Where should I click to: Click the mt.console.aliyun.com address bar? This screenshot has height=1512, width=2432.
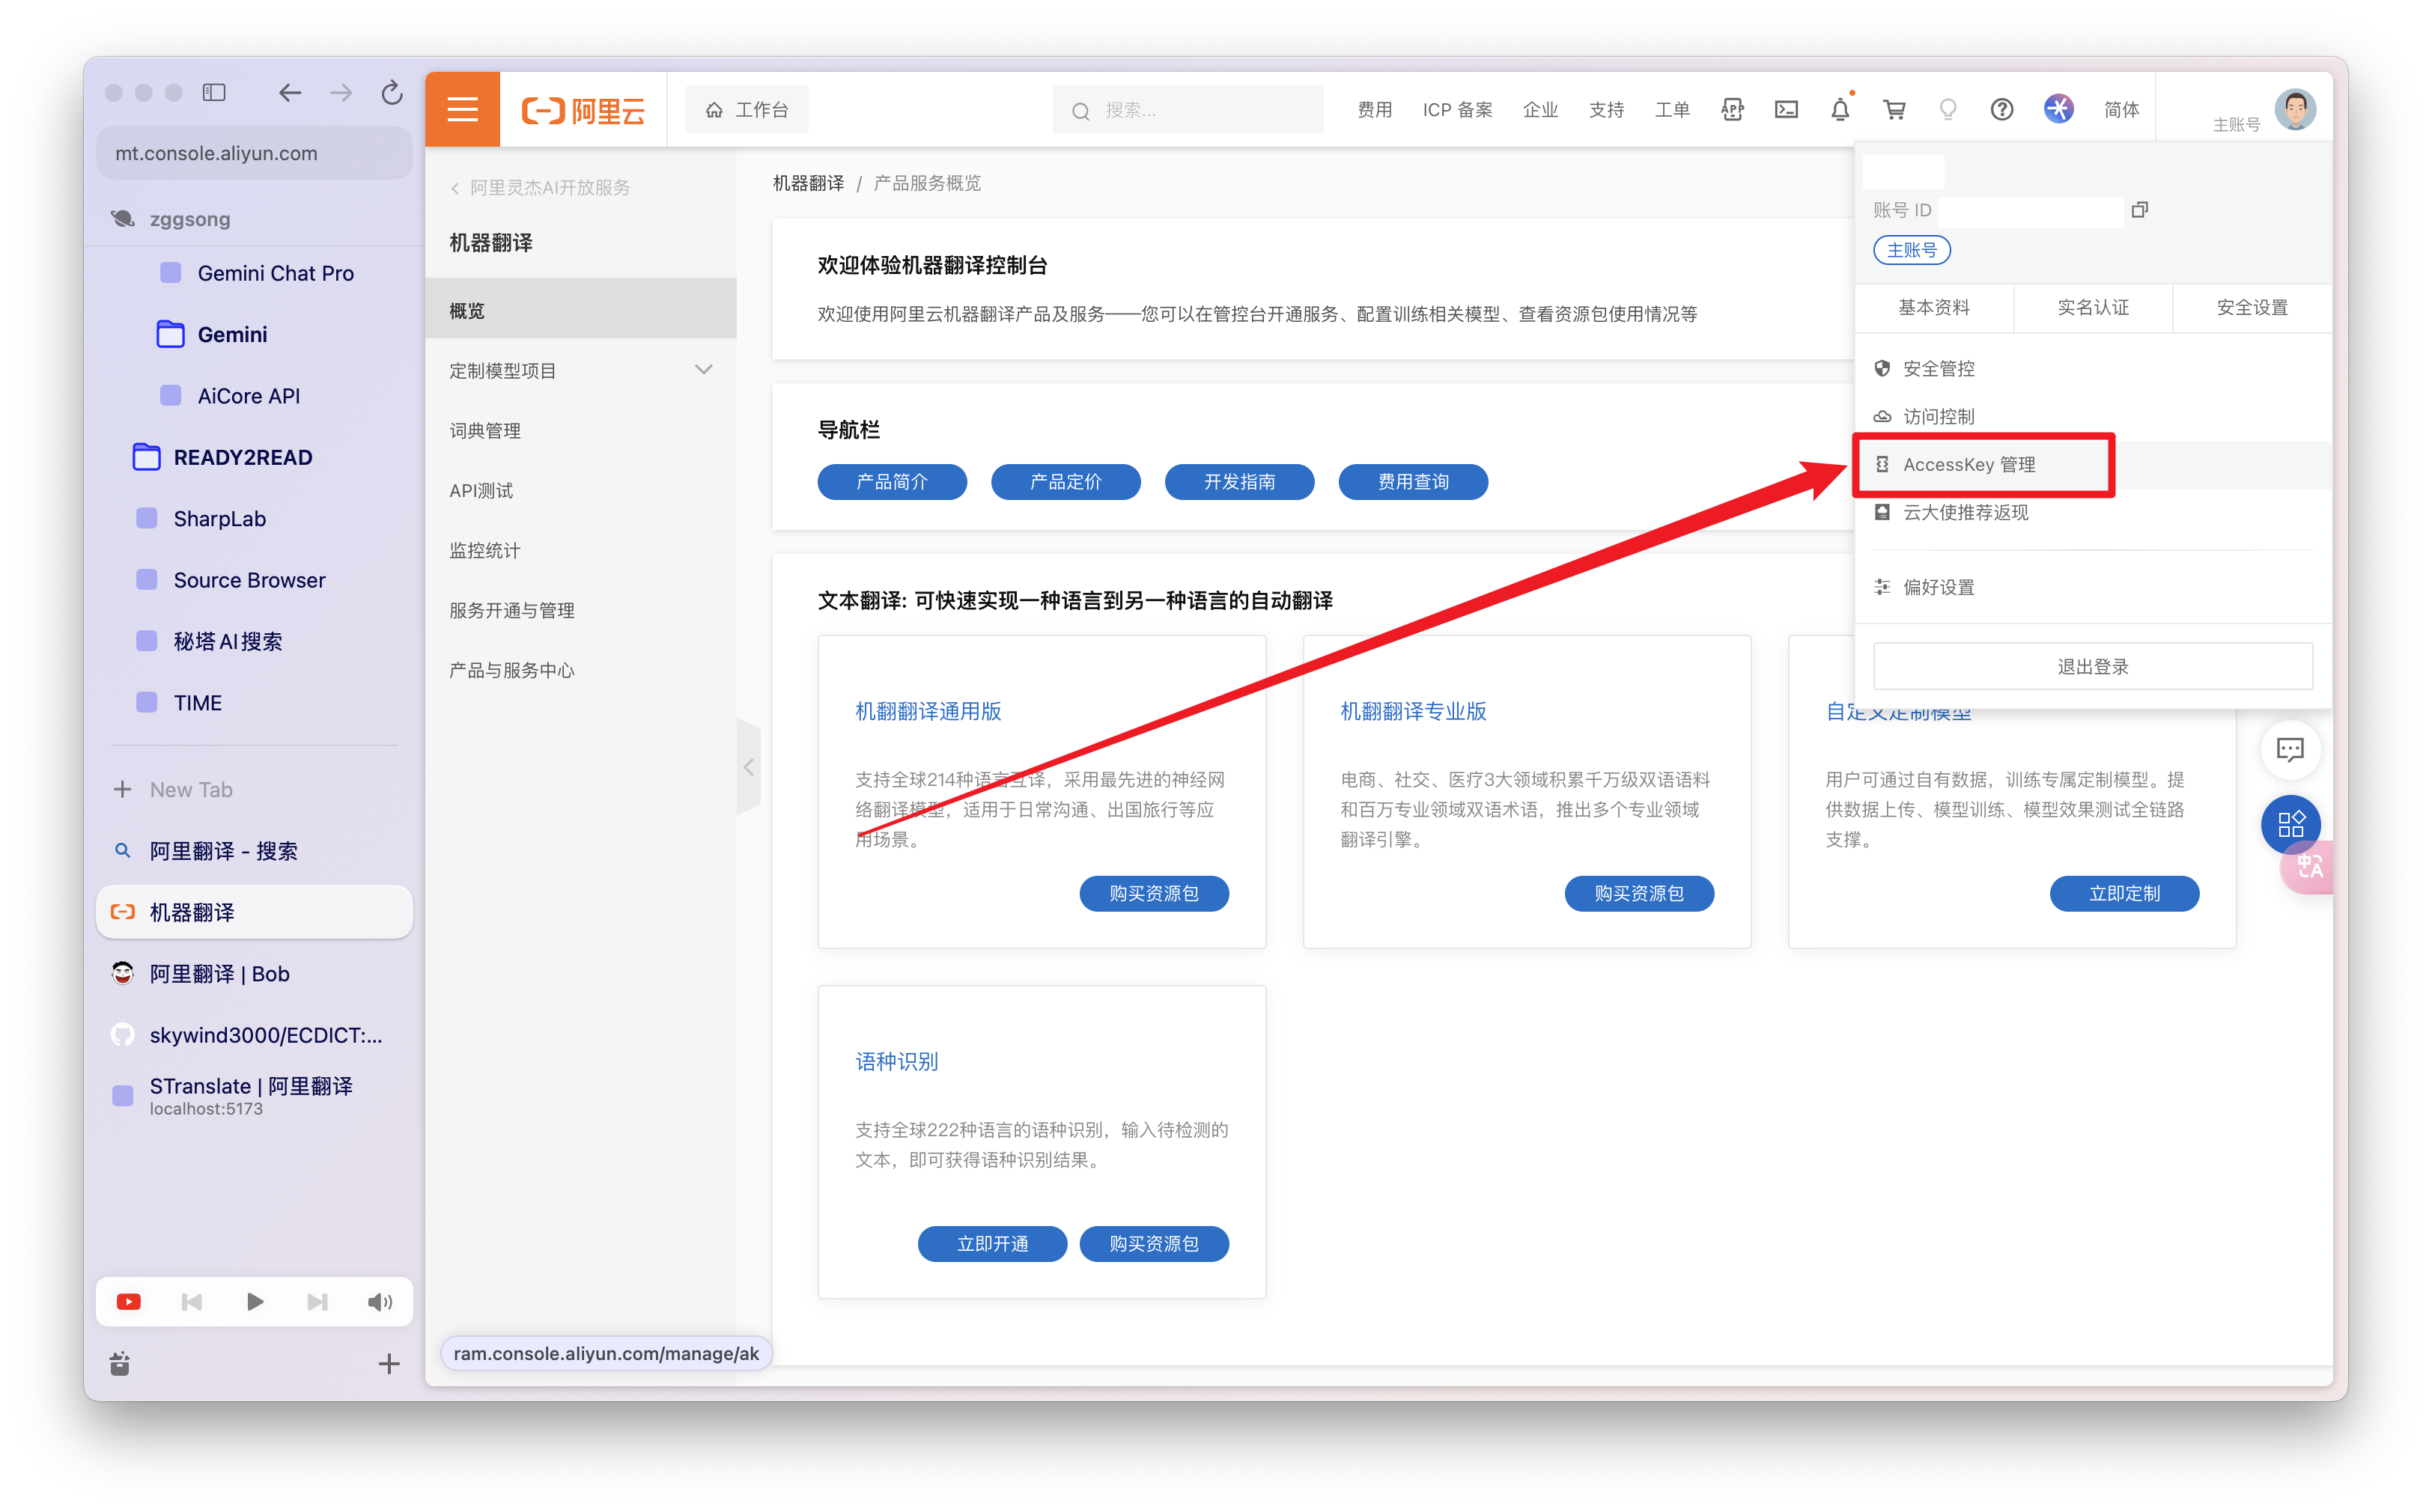point(254,153)
